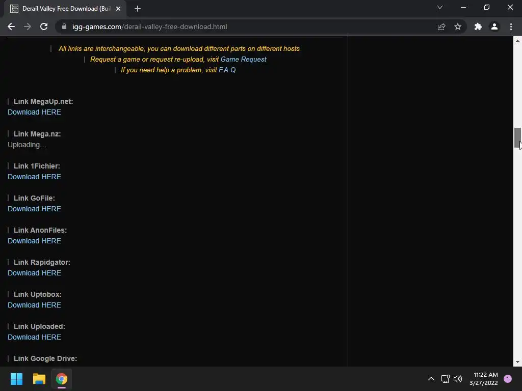The height and width of the screenshot is (391, 522).
Task: Click the address bar URL
Action: click(150, 26)
